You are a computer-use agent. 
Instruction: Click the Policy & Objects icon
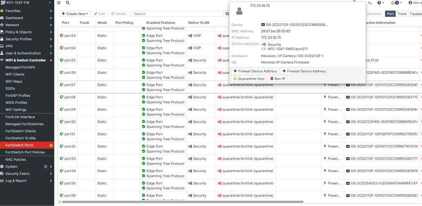(2, 32)
